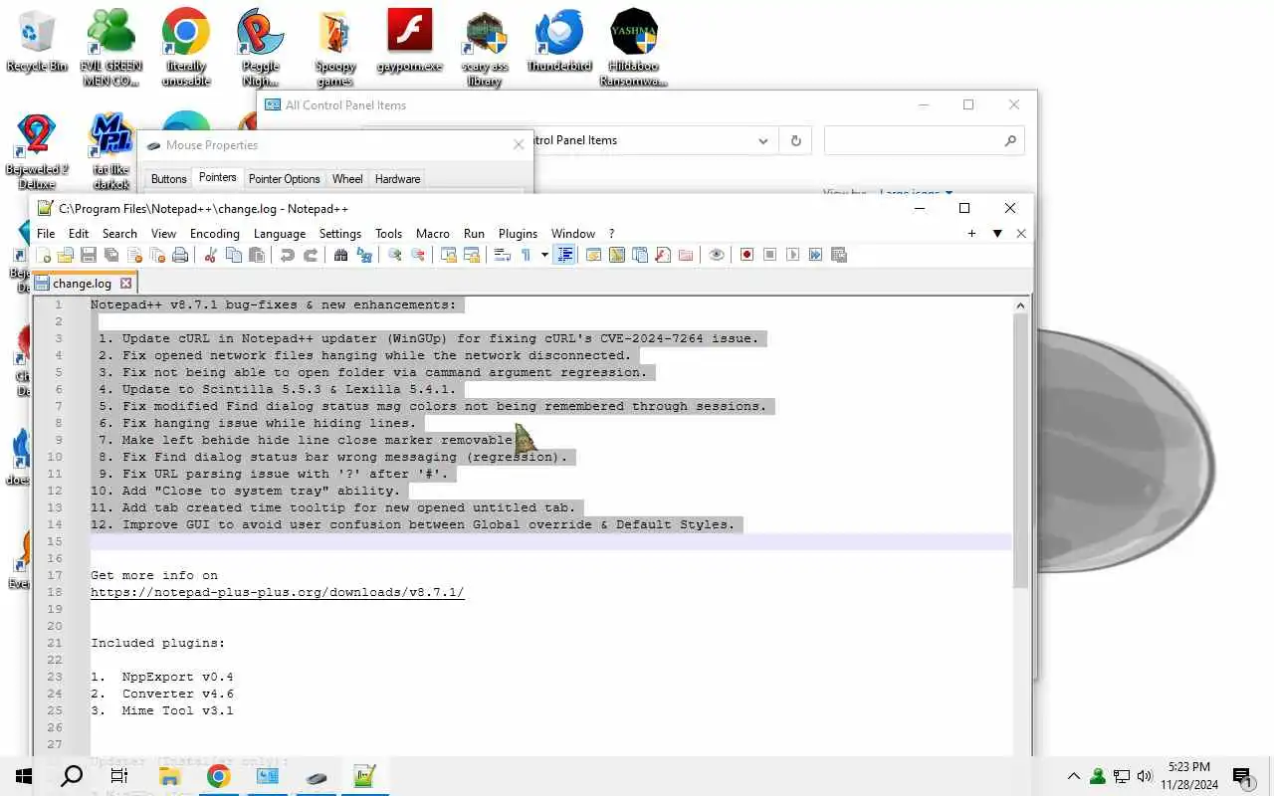Click Run a Macro Multiple Times icon
1274x796 pixels.
tap(815, 255)
